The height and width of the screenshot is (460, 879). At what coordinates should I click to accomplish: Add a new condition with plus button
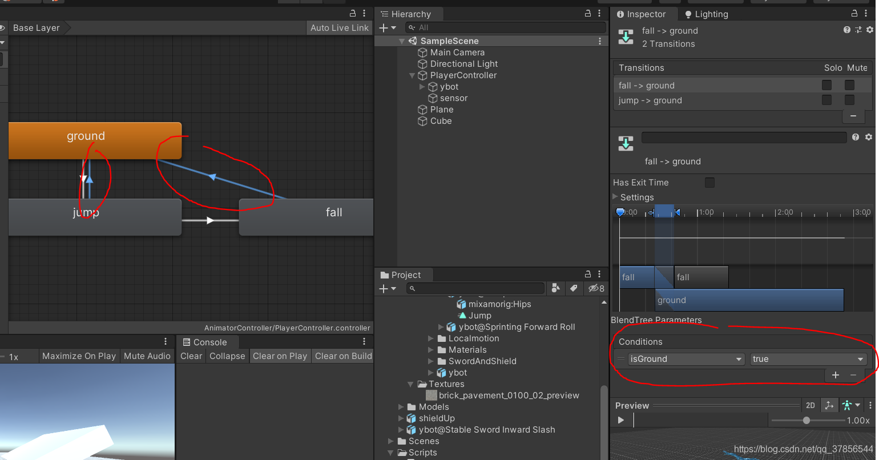coord(836,375)
